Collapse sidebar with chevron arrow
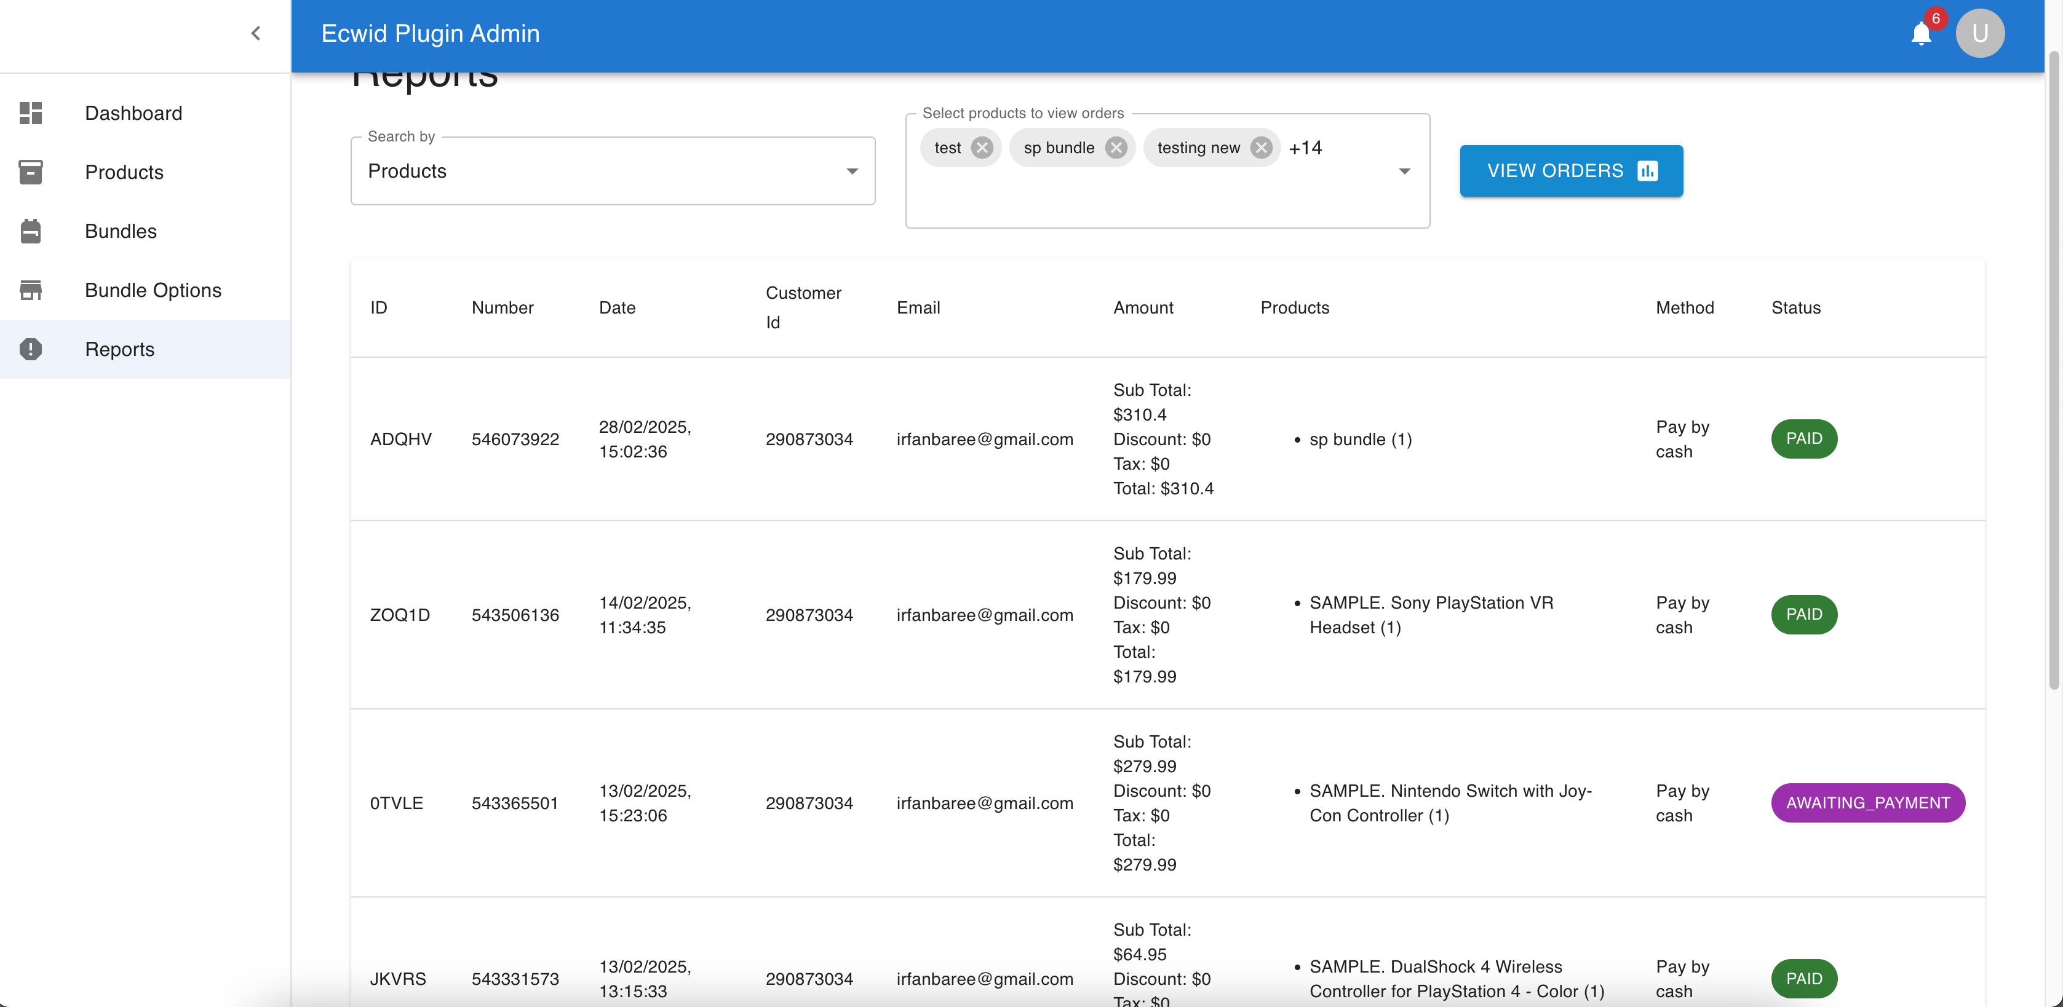Image resolution: width=2063 pixels, height=1007 pixels. tap(255, 34)
